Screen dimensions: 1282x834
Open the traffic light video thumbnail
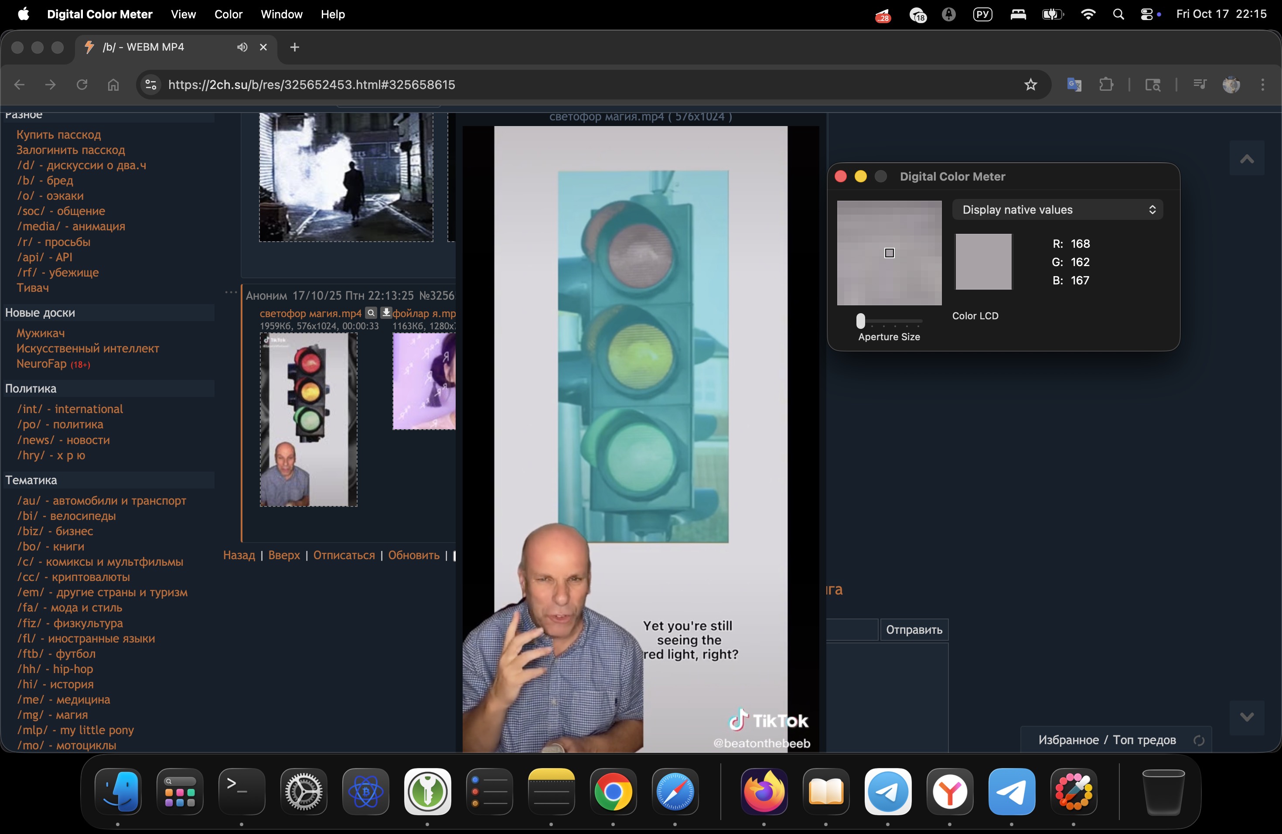(308, 419)
